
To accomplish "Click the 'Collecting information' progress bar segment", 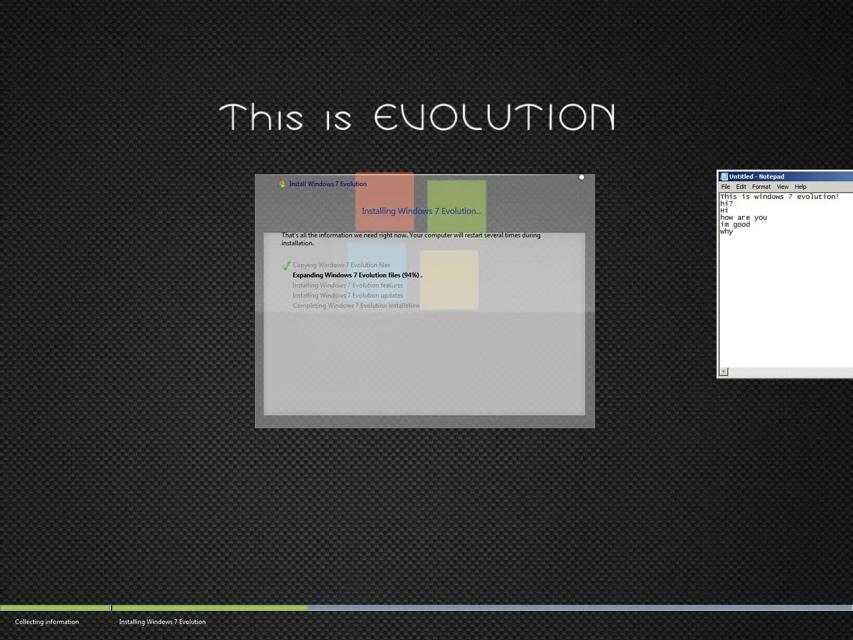I will tap(55, 607).
